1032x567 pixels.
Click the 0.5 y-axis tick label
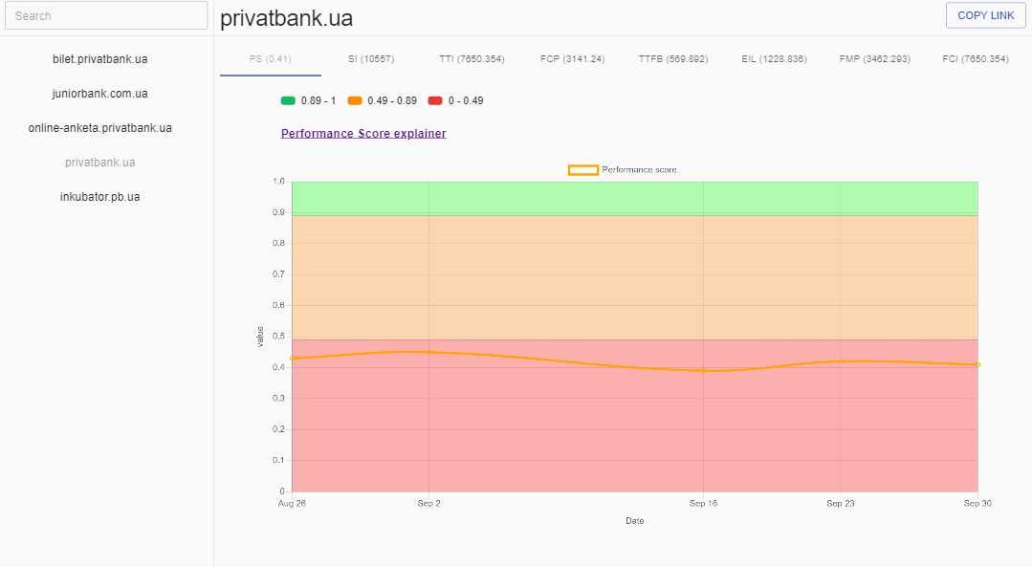pos(278,337)
